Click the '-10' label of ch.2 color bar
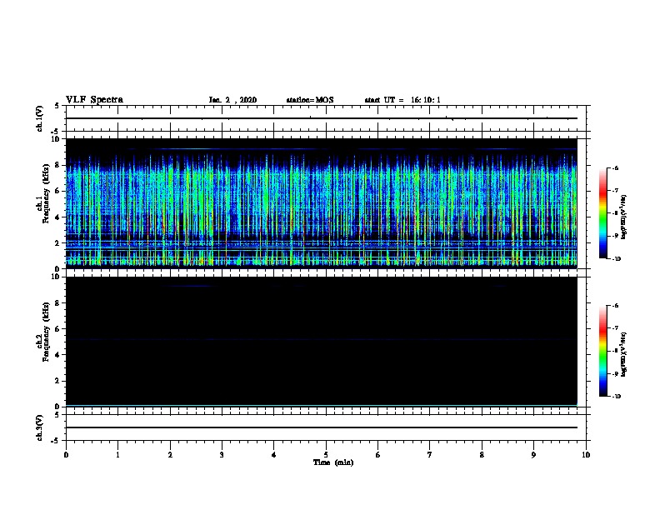The image size is (660, 510). [x=616, y=397]
